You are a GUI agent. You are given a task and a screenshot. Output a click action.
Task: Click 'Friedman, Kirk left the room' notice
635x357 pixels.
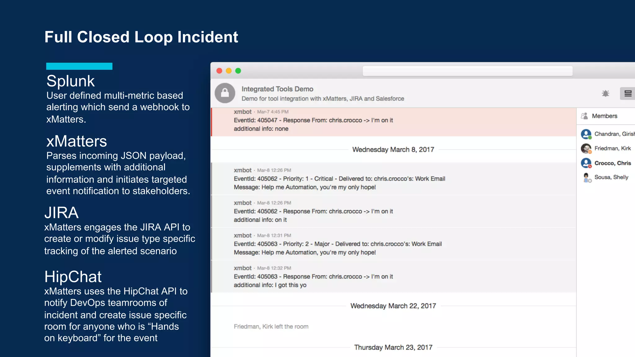point(271,326)
